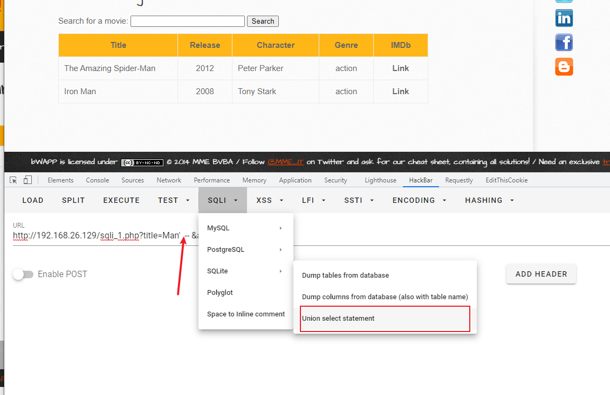Click the ADD HEADER button
The image size is (610, 395).
click(541, 274)
